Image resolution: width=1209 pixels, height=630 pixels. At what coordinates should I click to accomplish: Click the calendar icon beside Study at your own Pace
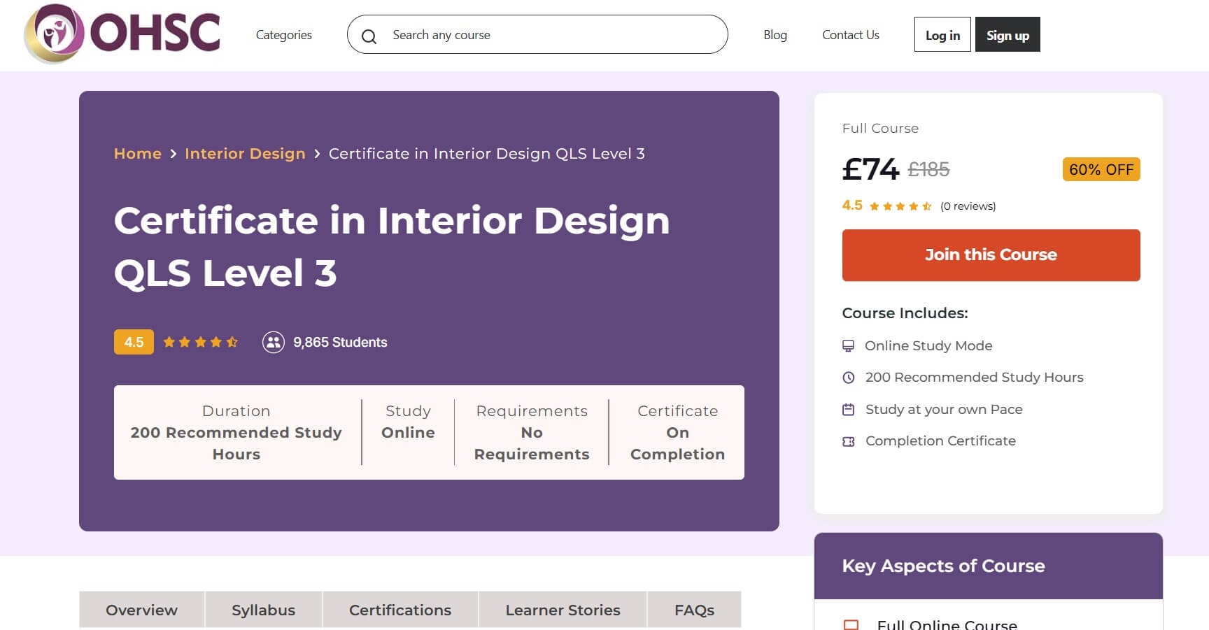(x=848, y=410)
